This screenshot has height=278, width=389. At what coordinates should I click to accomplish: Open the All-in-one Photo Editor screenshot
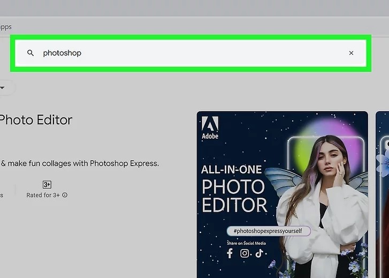[283, 194]
